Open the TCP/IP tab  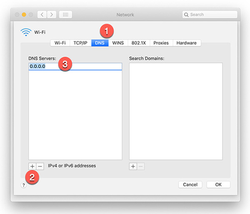[x=80, y=43]
